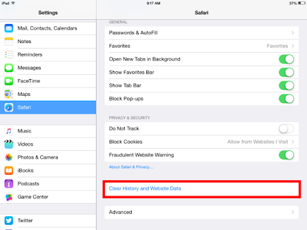Open the Advanced settings row
The height and width of the screenshot is (230, 307).
tap(201, 212)
